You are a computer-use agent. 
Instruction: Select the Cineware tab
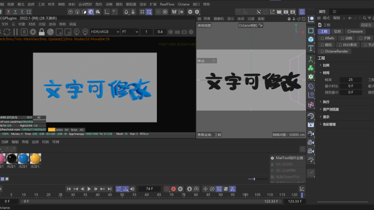(x=355, y=32)
